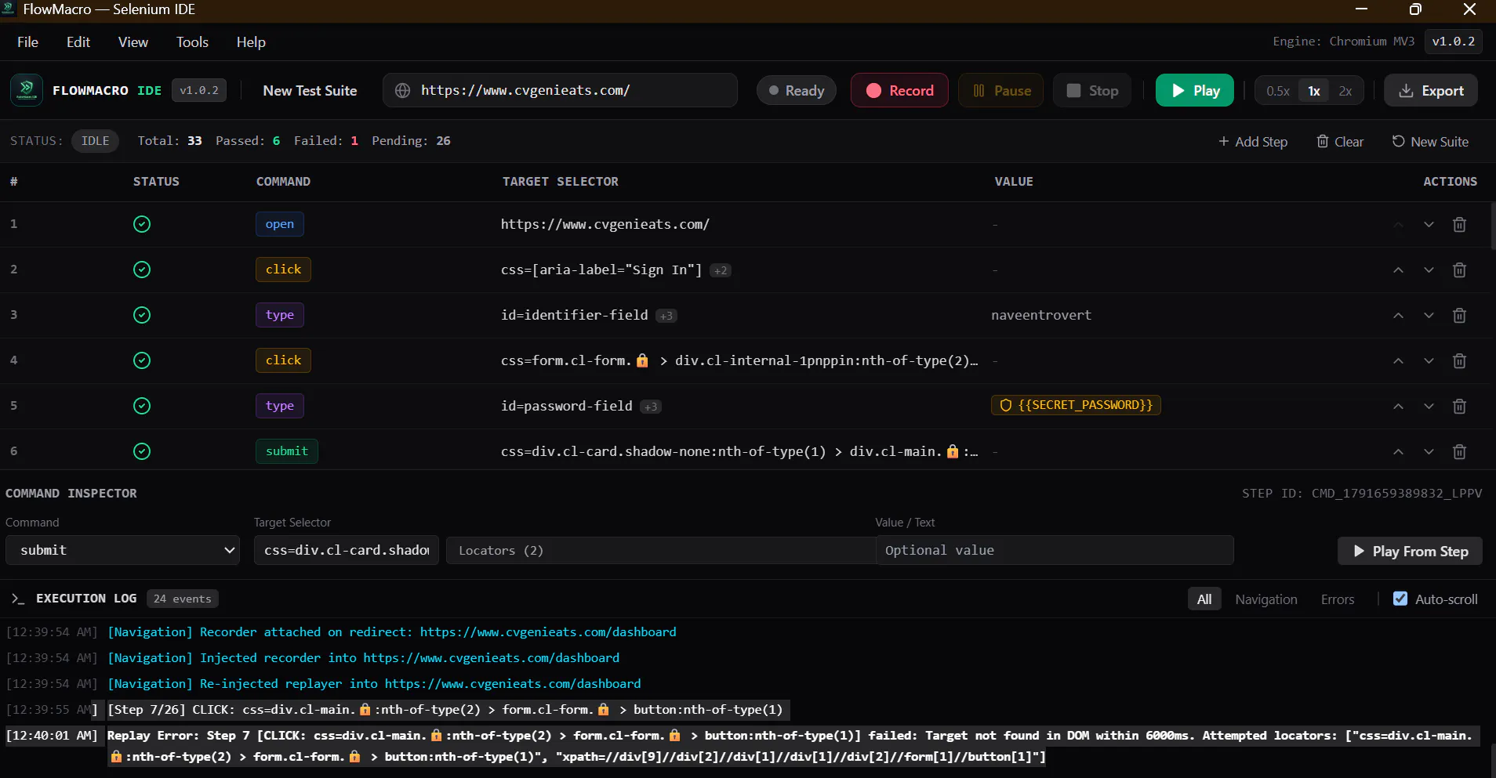Viewport: 1496px width, 778px height.
Task: Click globe icon in URL bar
Action: click(402, 90)
